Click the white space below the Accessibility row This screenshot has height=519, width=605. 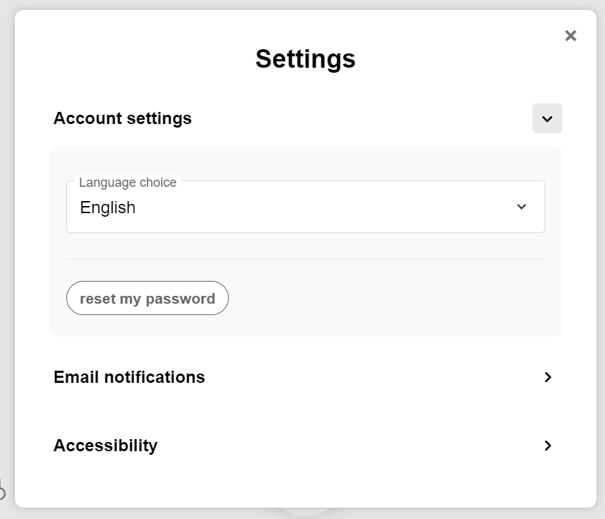pos(305,485)
